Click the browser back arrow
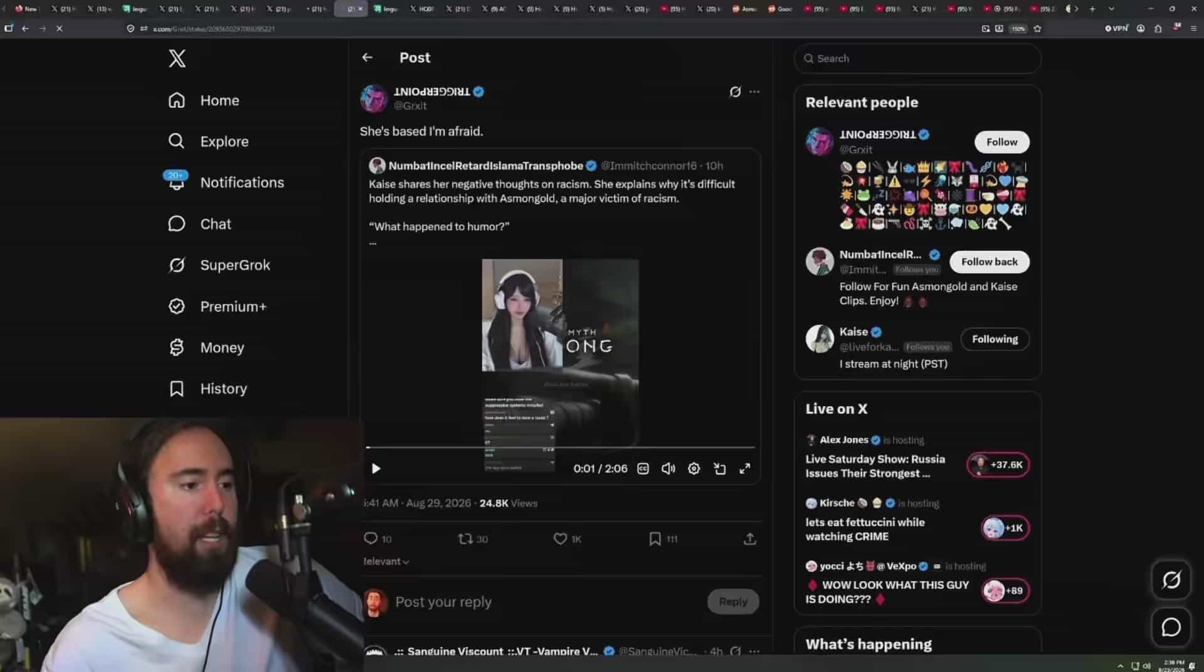 coord(25,28)
